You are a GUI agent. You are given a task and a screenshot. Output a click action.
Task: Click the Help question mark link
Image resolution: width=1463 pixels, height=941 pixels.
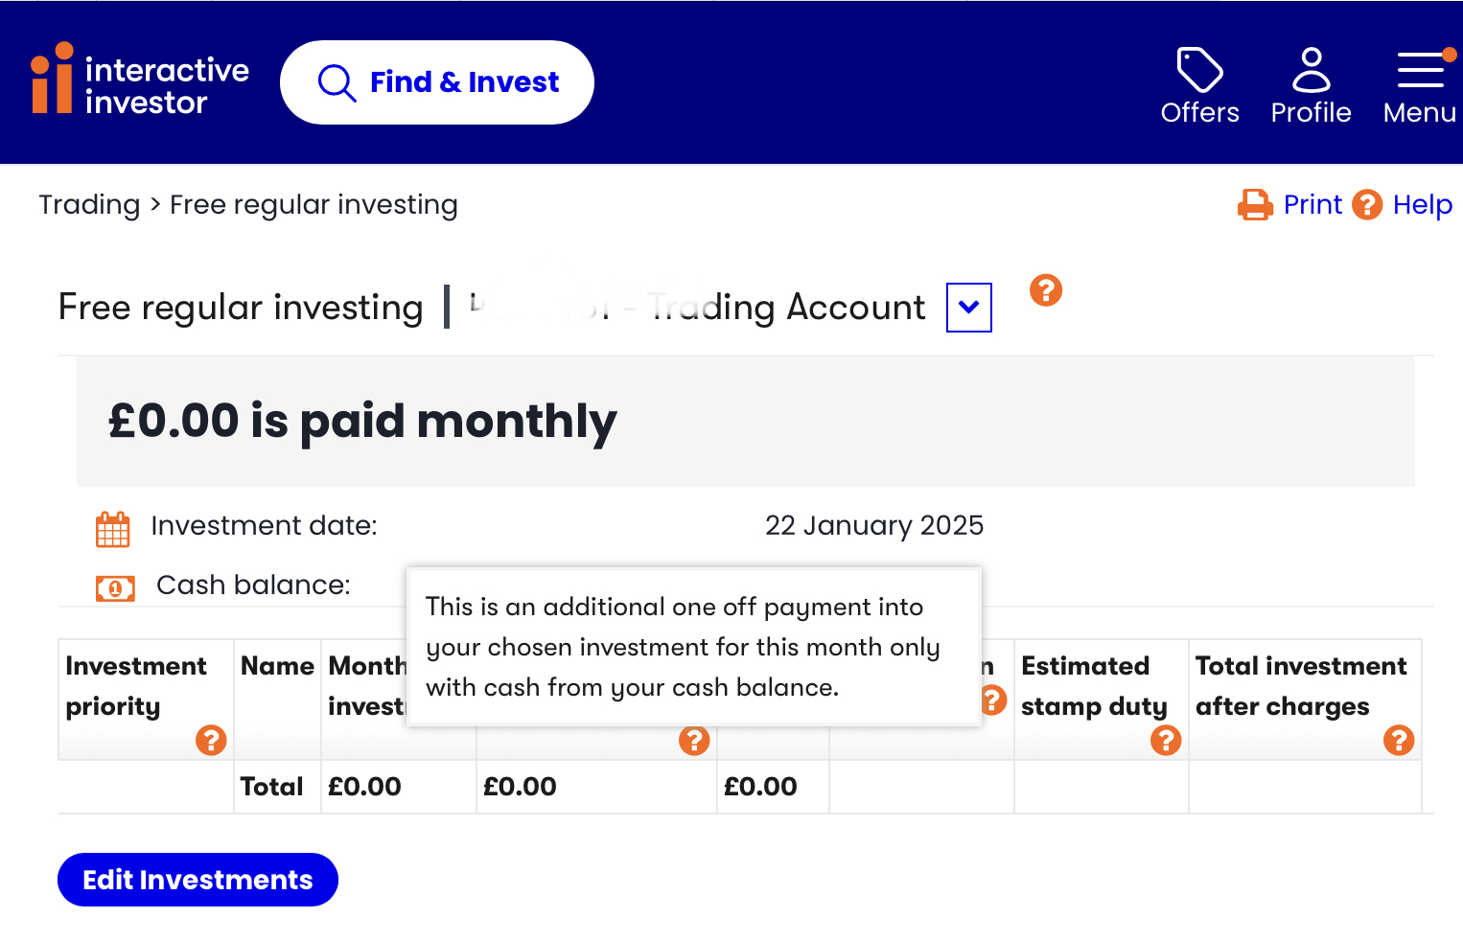(1402, 204)
